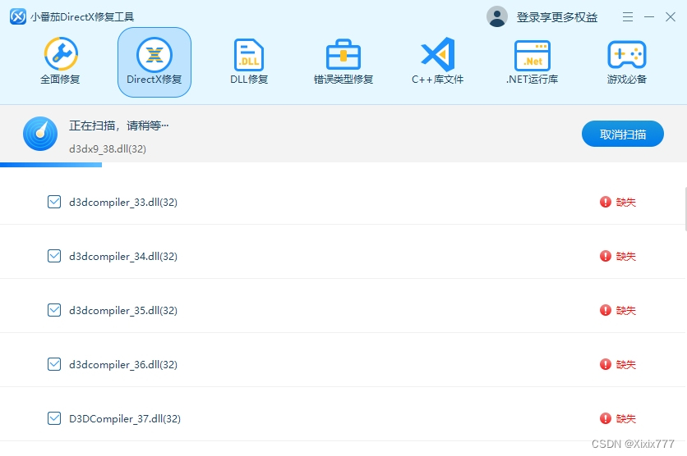Uncheck the d3dcompiler_33.dll(32) checkbox
The height and width of the screenshot is (456, 687).
pyautogui.click(x=54, y=202)
